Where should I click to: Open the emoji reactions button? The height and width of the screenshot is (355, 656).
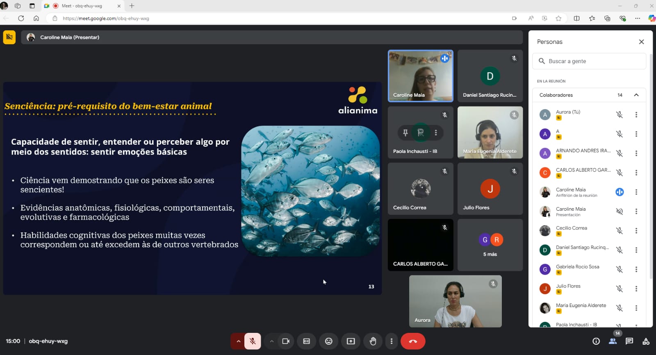click(x=328, y=341)
